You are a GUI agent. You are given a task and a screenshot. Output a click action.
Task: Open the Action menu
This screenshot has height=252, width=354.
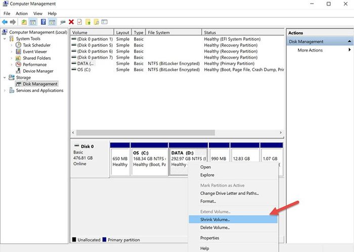point(22,14)
